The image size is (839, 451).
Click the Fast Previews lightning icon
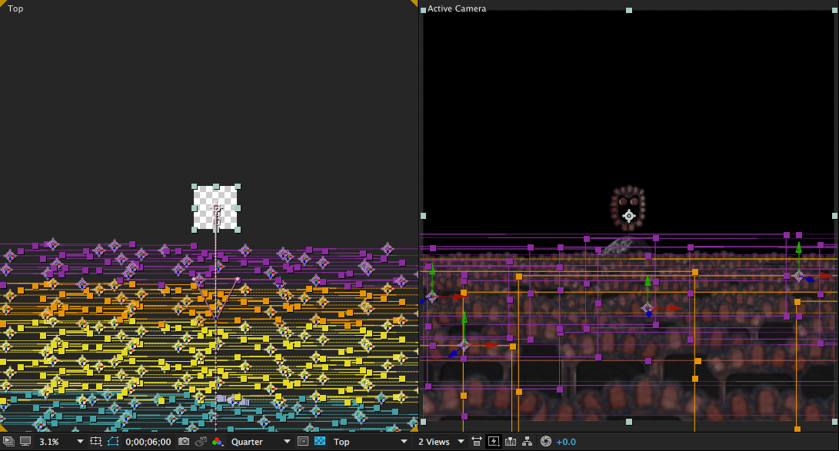[x=494, y=441]
